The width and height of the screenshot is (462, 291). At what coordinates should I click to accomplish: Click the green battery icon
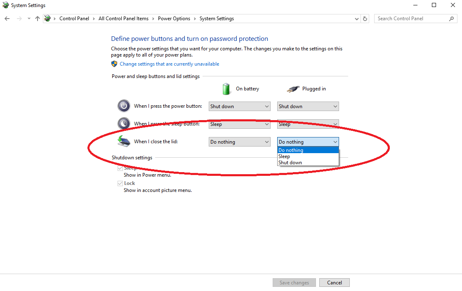226,89
